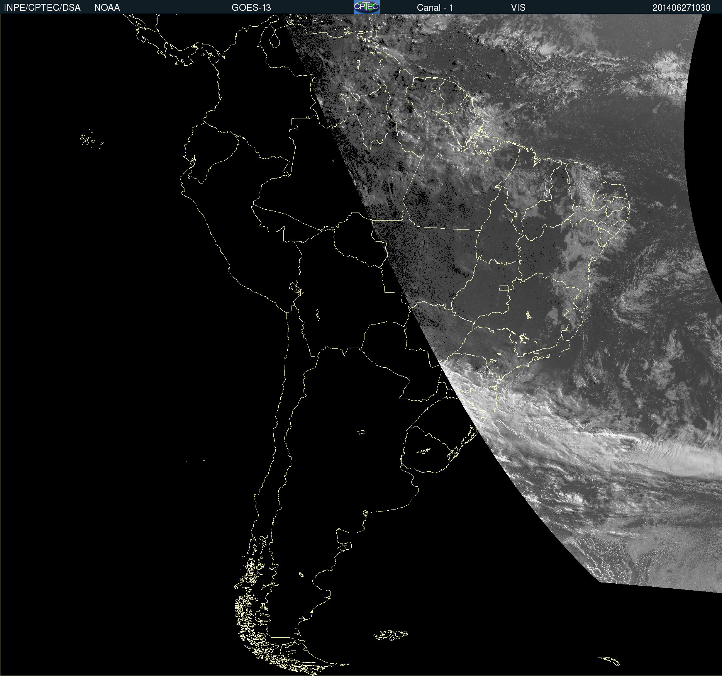Click the 'INPE/CPTEC/DSA' header text
The width and height of the screenshot is (722, 676).
click(42, 8)
